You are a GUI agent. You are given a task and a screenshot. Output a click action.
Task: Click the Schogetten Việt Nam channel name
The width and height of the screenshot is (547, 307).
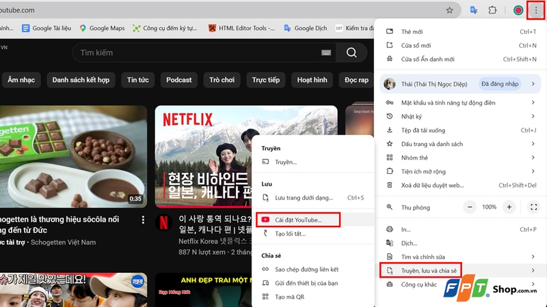63,242
